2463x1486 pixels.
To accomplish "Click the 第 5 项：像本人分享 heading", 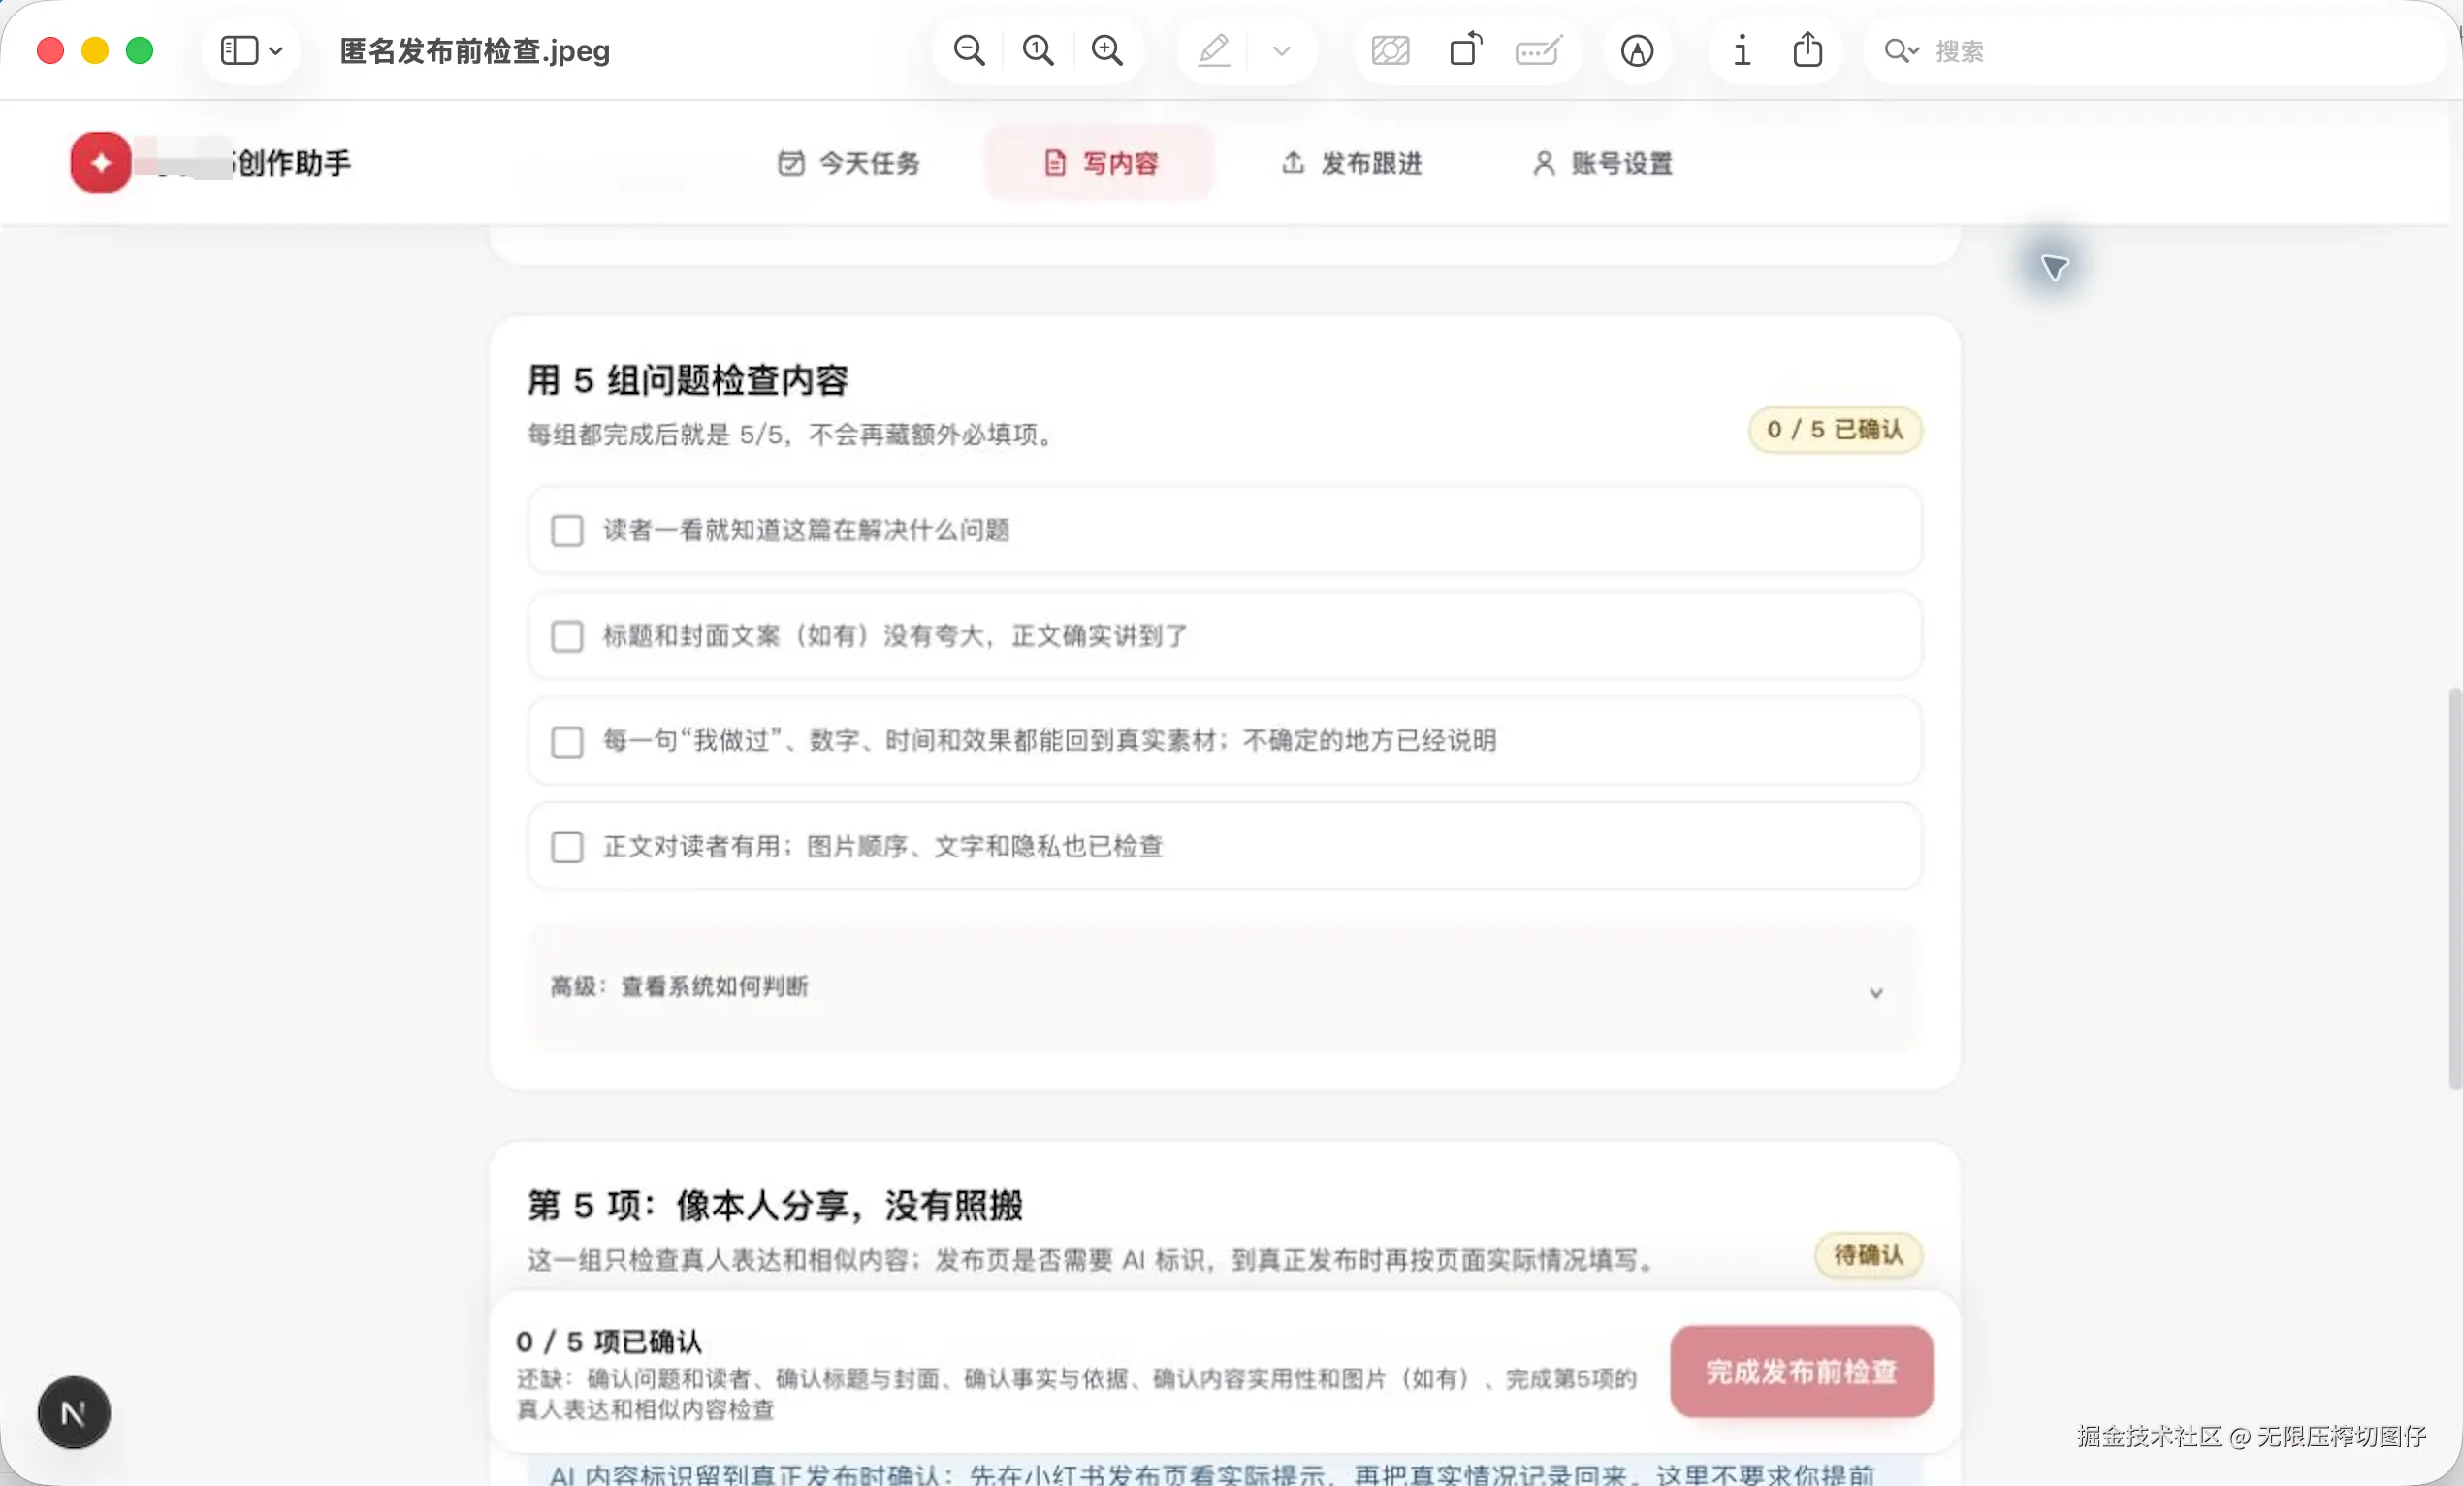I will coord(775,1205).
